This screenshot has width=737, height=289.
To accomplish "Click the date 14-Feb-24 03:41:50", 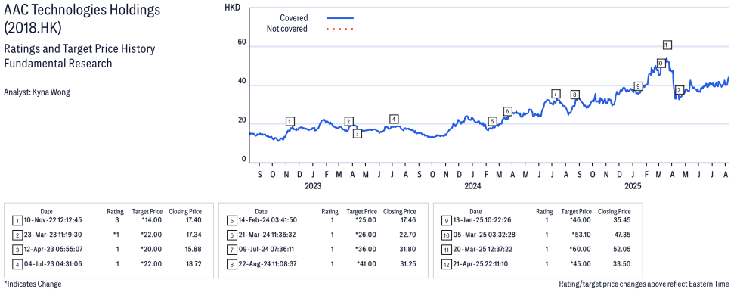I will click(268, 220).
